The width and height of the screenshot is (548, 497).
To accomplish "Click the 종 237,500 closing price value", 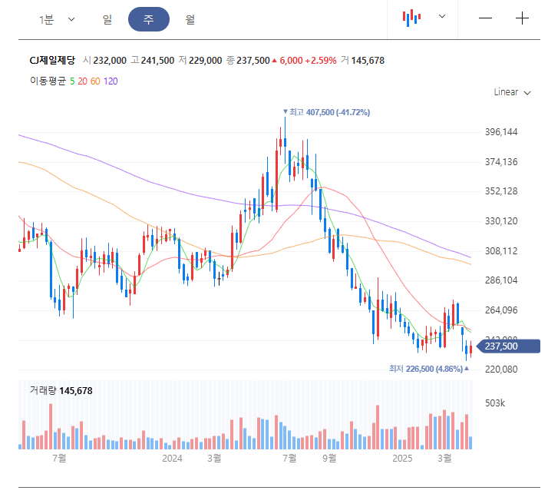I will pyautogui.click(x=248, y=61).
